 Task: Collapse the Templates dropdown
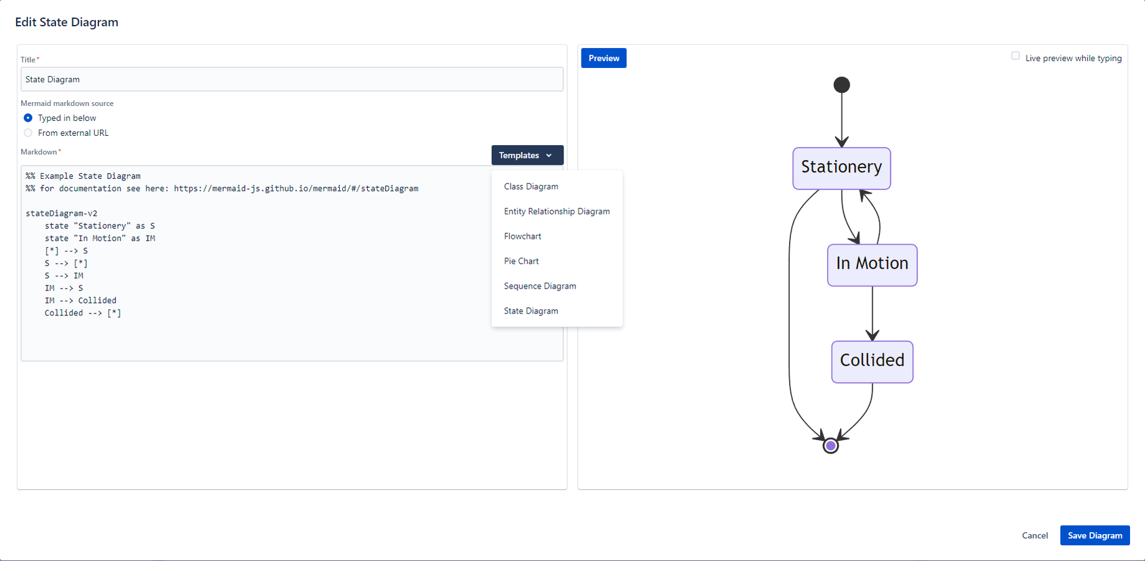pos(527,155)
